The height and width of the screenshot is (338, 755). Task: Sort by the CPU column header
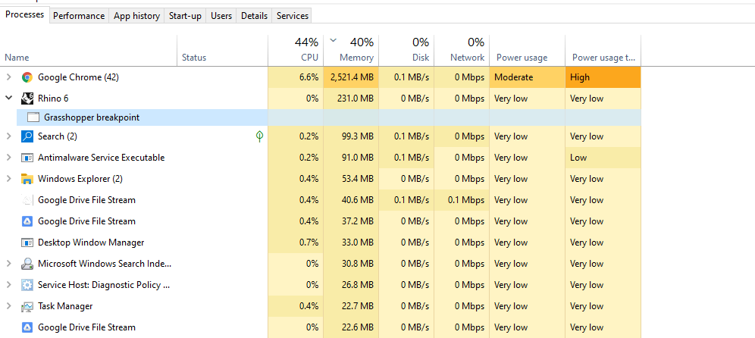[296, 50]
